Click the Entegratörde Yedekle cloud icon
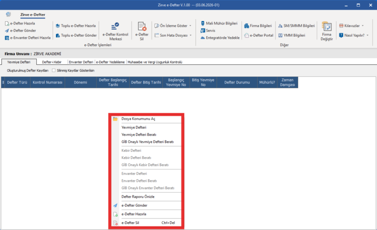377x230 pixels. (x=203, y=38)
